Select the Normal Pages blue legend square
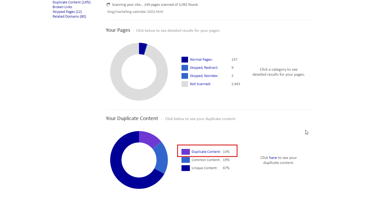385x197 pixels. point(184,59)
